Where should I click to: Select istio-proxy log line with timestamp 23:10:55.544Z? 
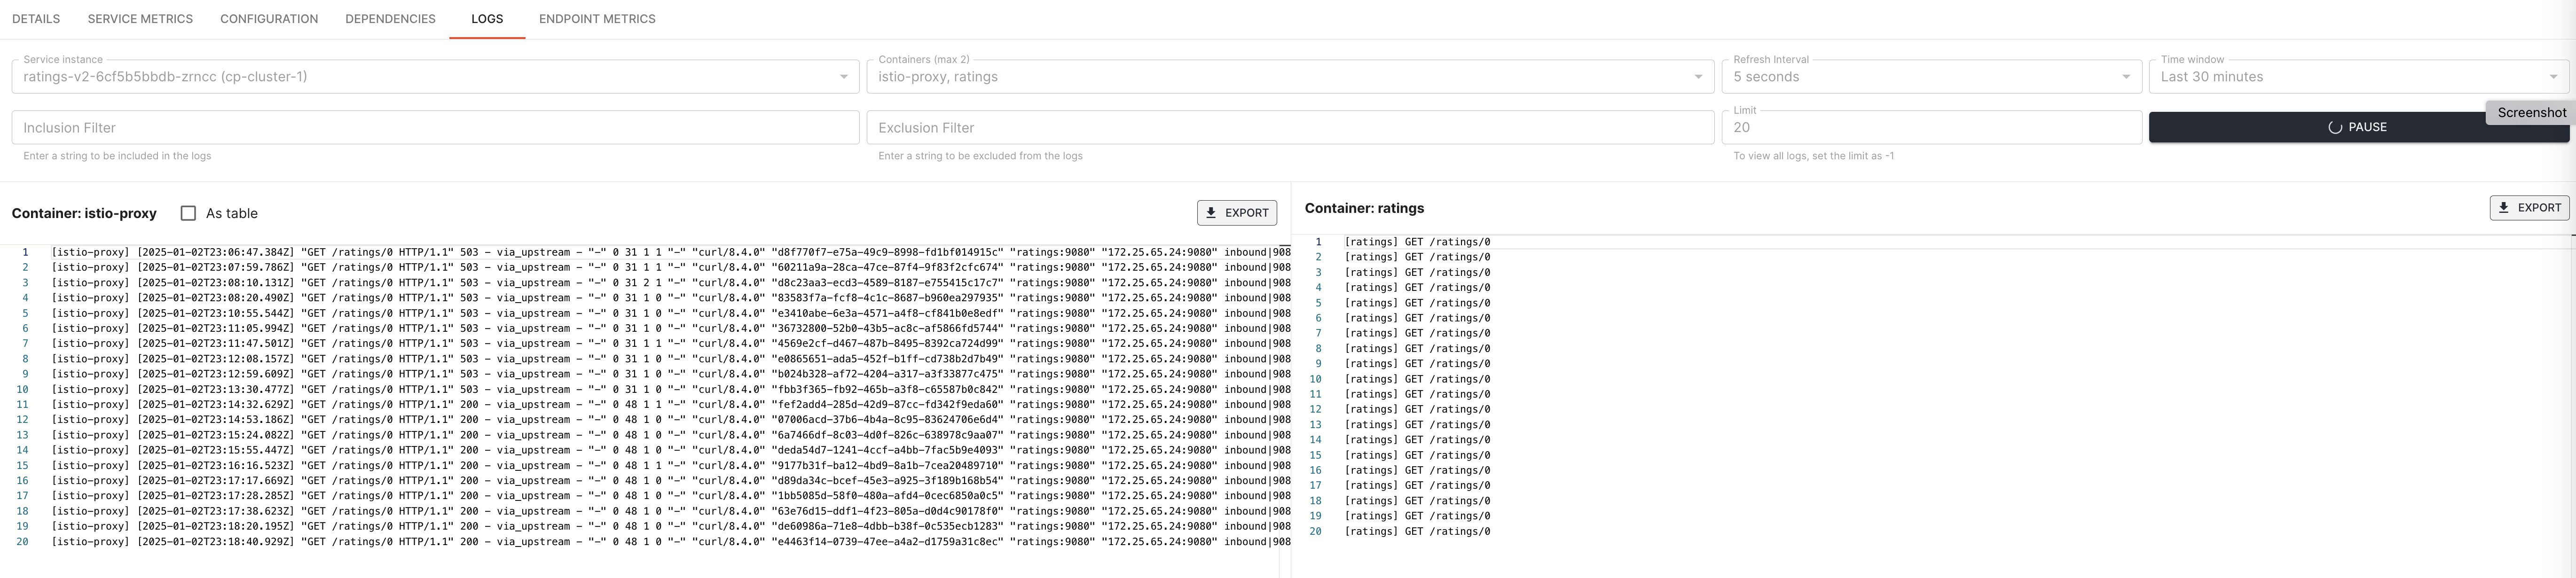point(670,313)
